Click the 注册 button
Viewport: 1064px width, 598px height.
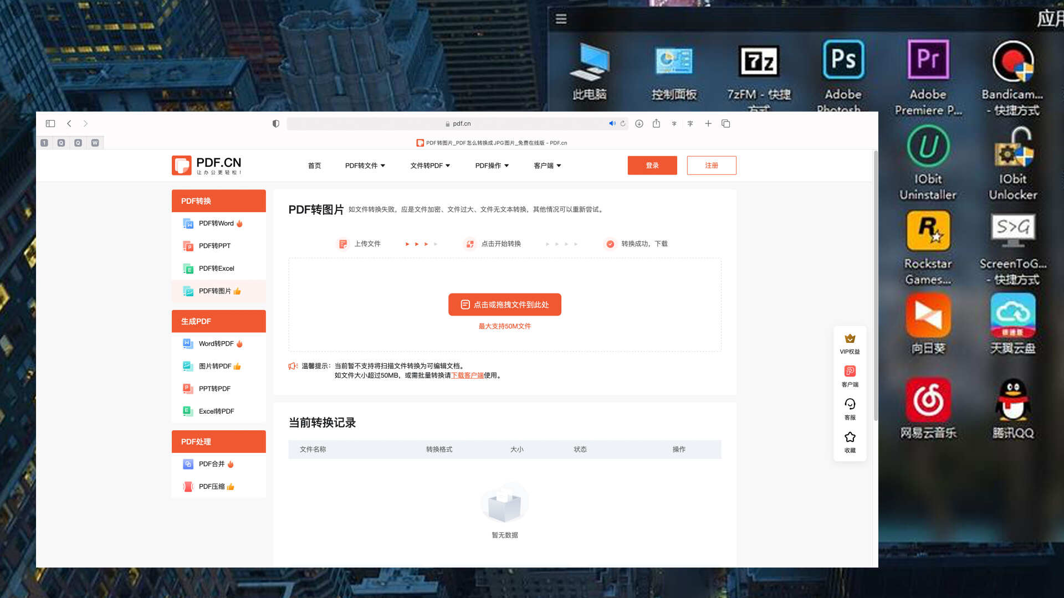[712, 166]
